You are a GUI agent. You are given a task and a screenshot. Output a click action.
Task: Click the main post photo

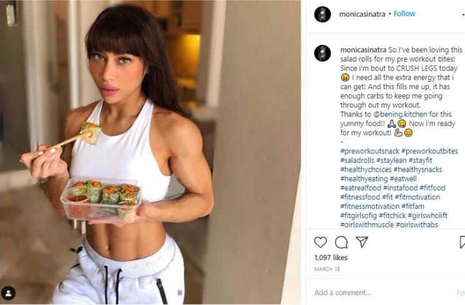pyautogui.click(x=150, y=152)
